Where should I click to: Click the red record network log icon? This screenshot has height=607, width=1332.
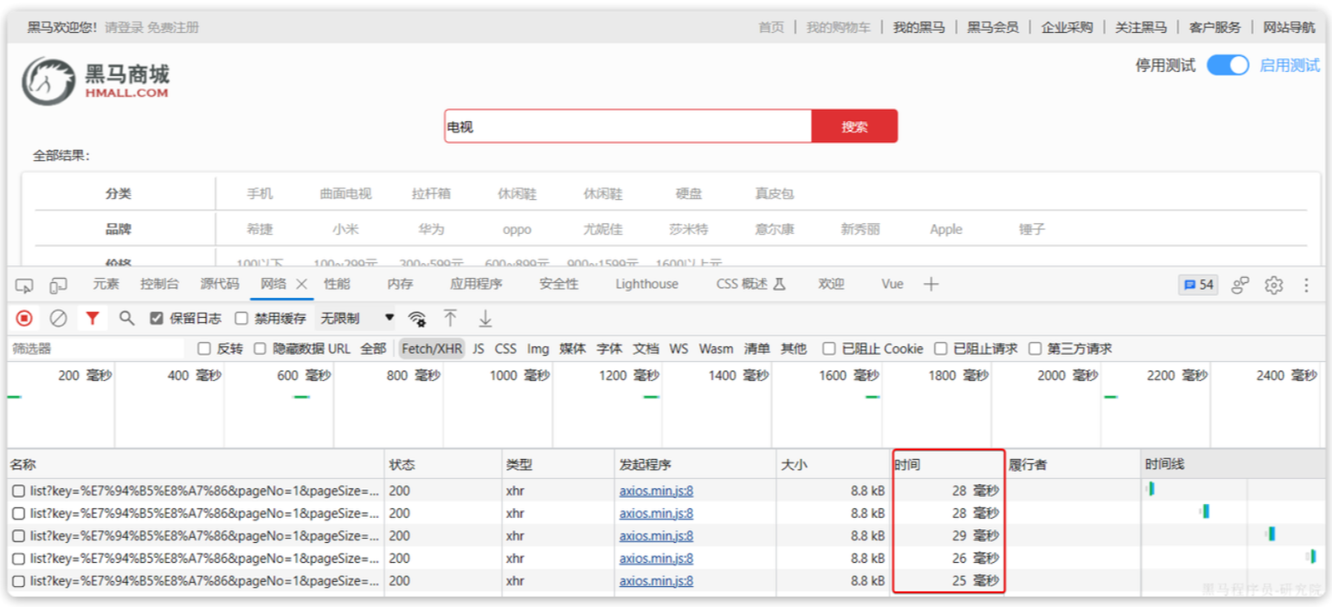click(24, 319)
